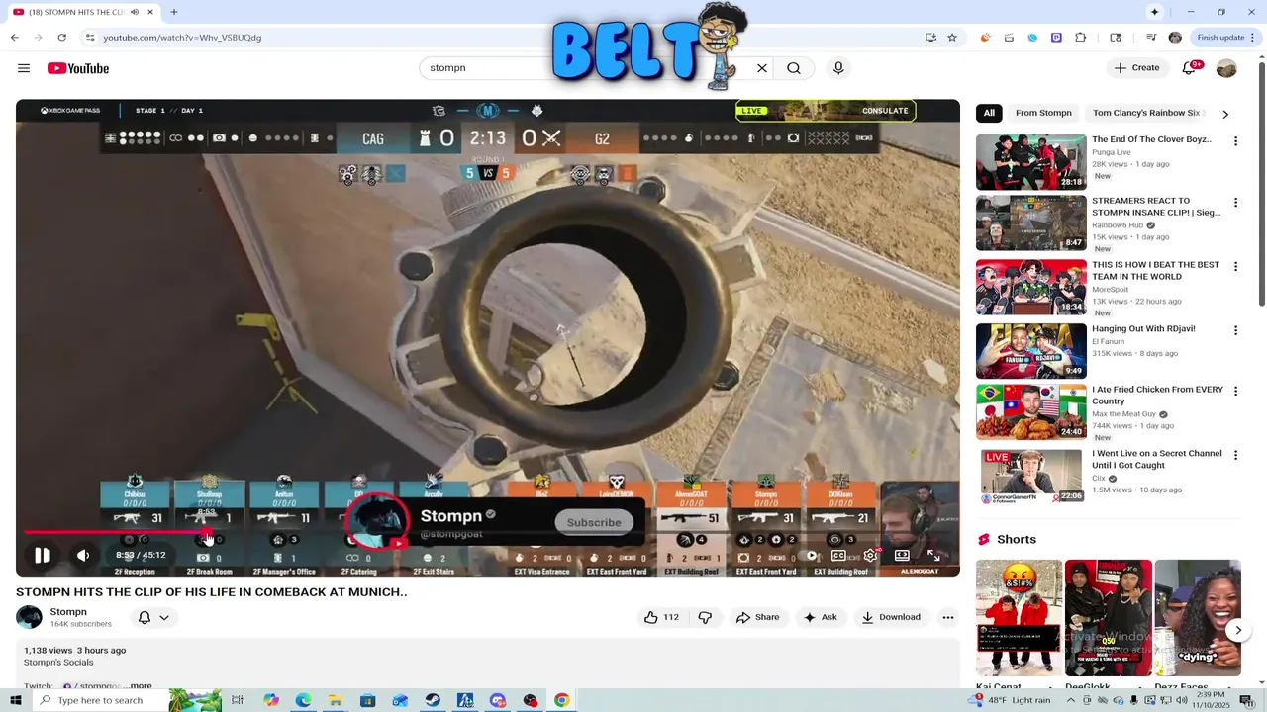The height and width of the screenshot is (712, 1267).
Task: Enter fullscreen on the video player
Action: point(933,556)
